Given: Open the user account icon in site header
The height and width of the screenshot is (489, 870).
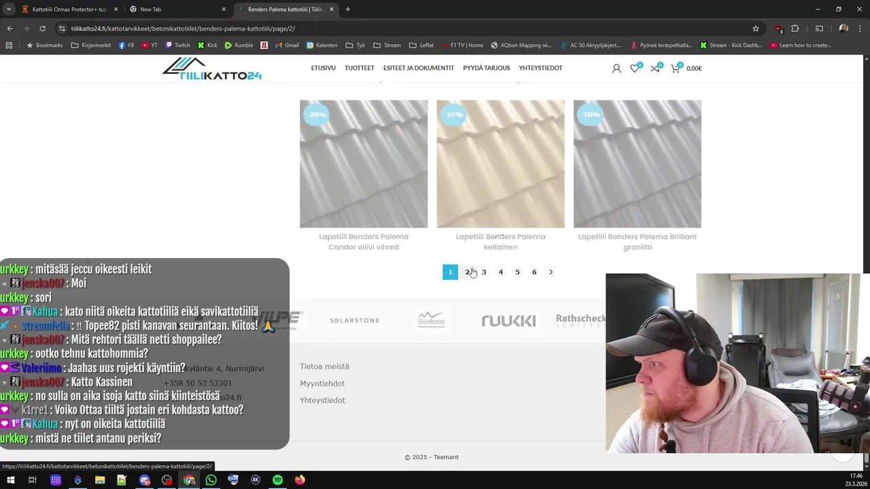Looking at the screenshot, I should click(x=616, y=68).
